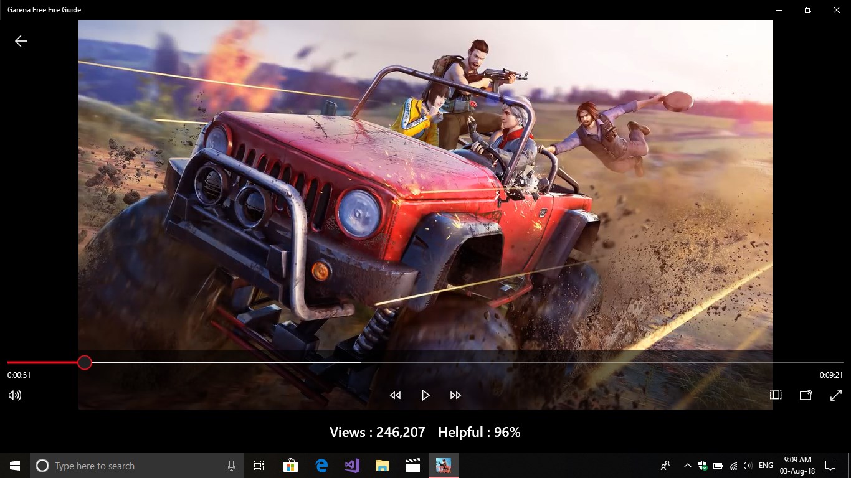851x478 pixels.
Task: Open the Windows Start menu
Action: (x=15, y=466)
